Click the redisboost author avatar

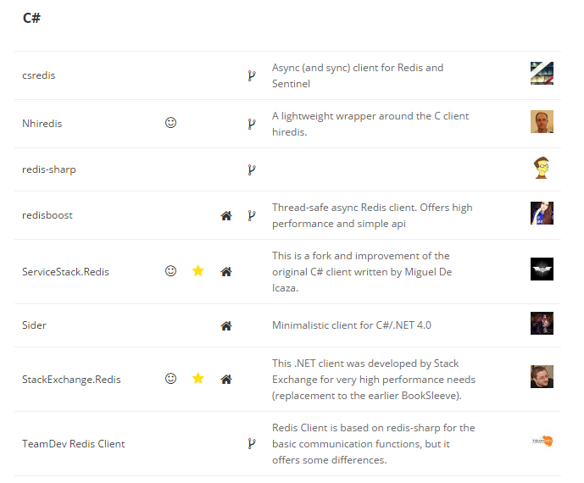pyautogui.click(x=542, y=213)
